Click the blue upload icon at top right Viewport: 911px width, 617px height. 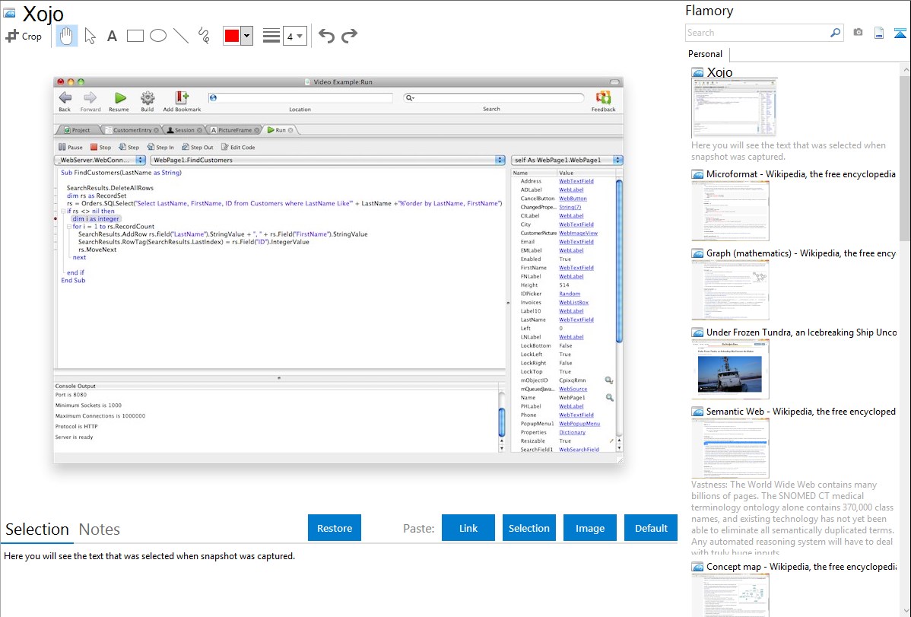pyautogui.click(x=900, y=33)
